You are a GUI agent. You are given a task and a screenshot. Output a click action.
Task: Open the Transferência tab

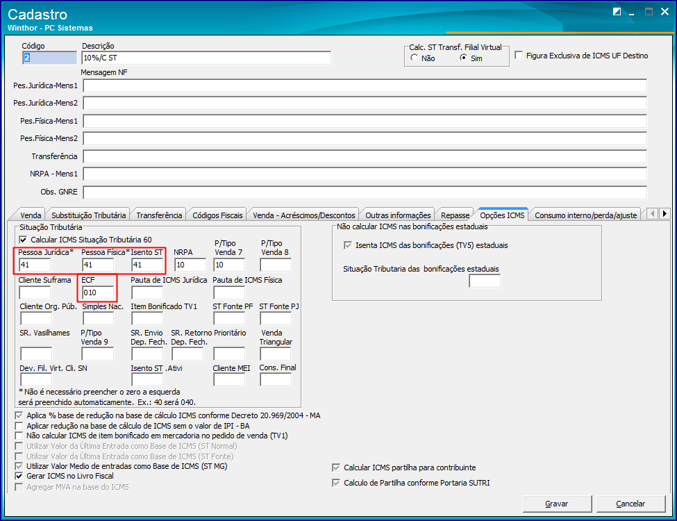click(x=159, y=215)
